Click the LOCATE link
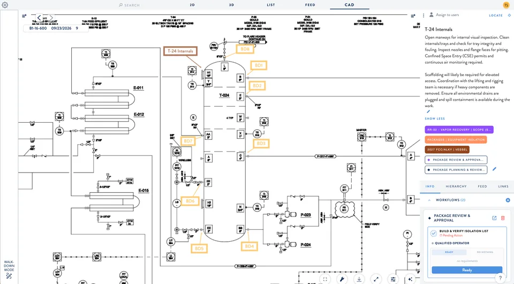 [496, 16]
